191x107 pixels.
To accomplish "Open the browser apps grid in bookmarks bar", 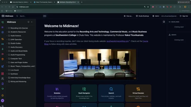I will pos(2,11).
